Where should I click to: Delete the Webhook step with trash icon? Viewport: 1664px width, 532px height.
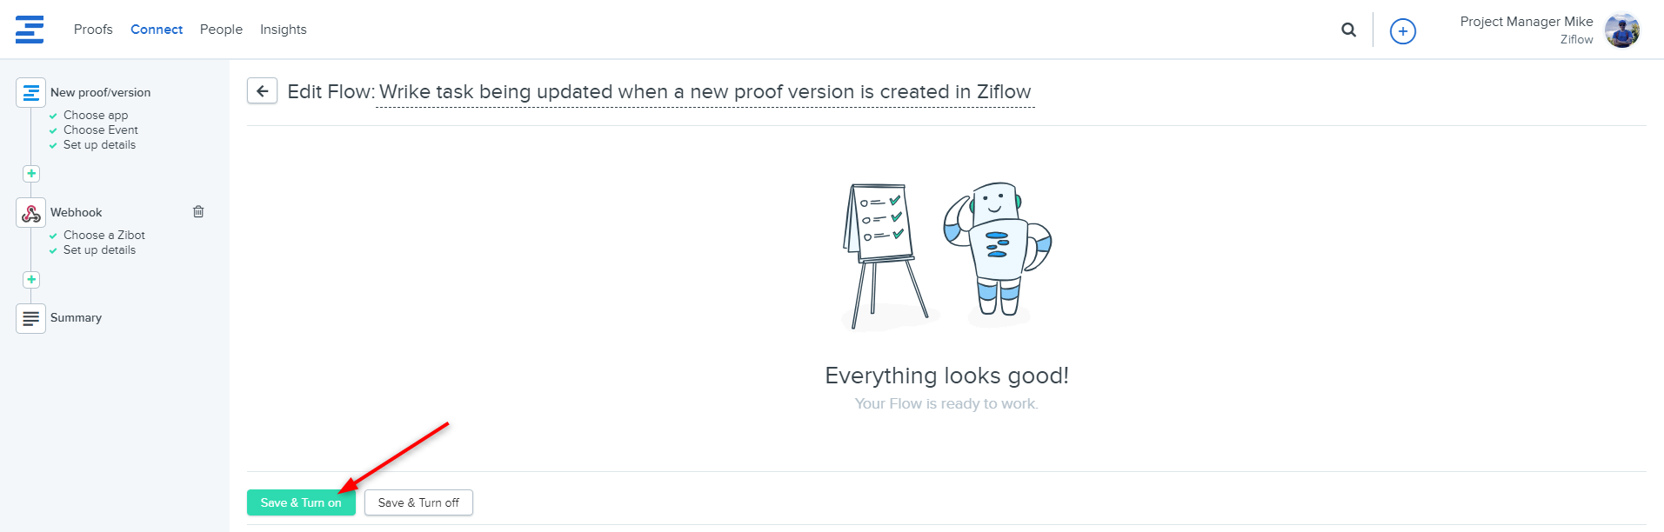[198, 211]
